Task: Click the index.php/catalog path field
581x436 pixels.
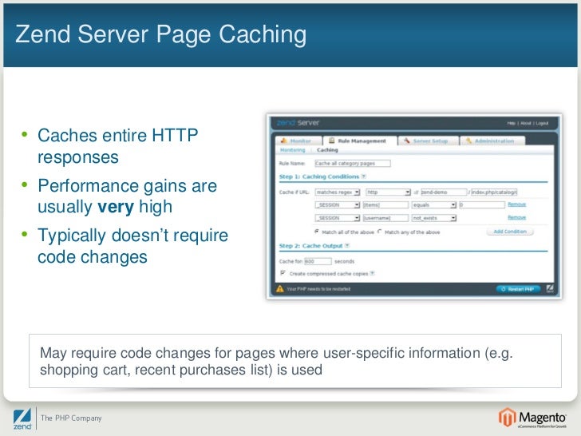Action: [494, 192]
